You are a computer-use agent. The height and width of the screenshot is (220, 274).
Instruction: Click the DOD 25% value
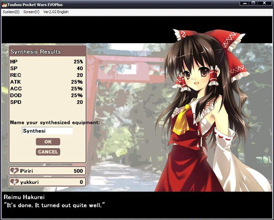(77, 95)
